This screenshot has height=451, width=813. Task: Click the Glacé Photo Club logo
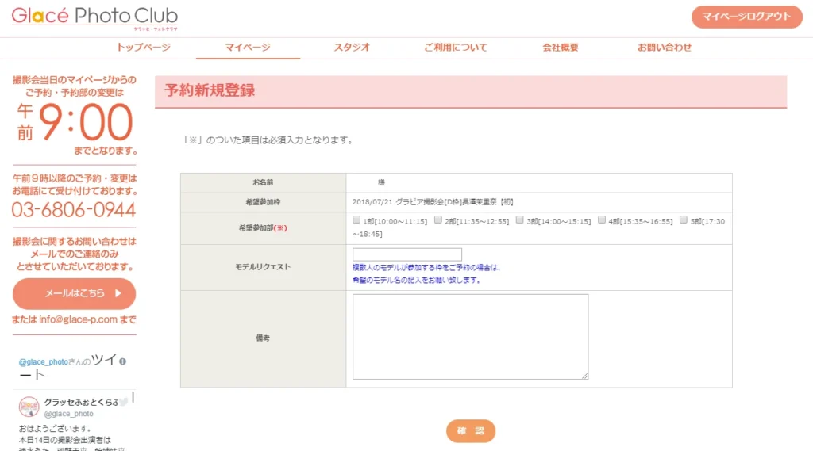(94, 17)
